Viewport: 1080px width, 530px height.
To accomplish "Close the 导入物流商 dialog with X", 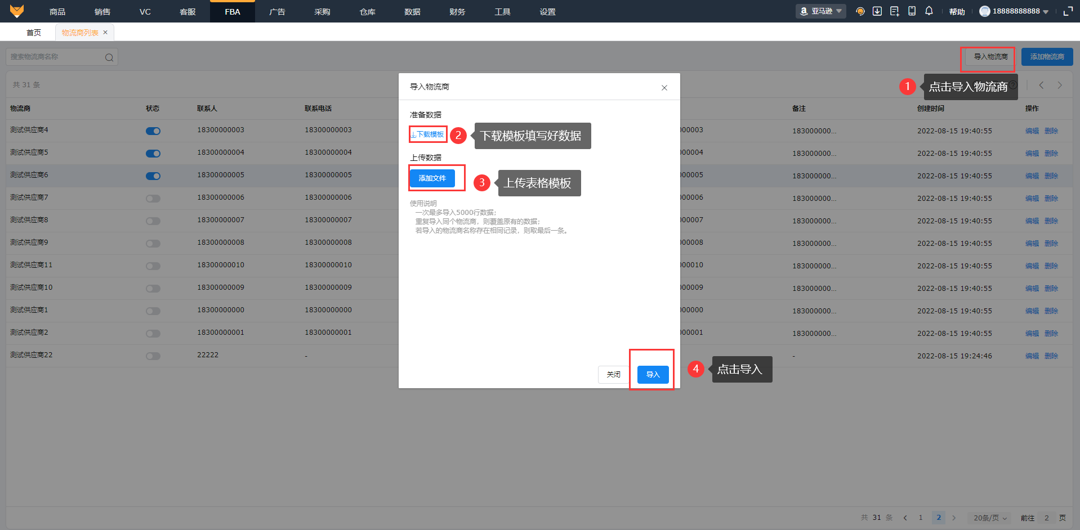I will [664, 87].
